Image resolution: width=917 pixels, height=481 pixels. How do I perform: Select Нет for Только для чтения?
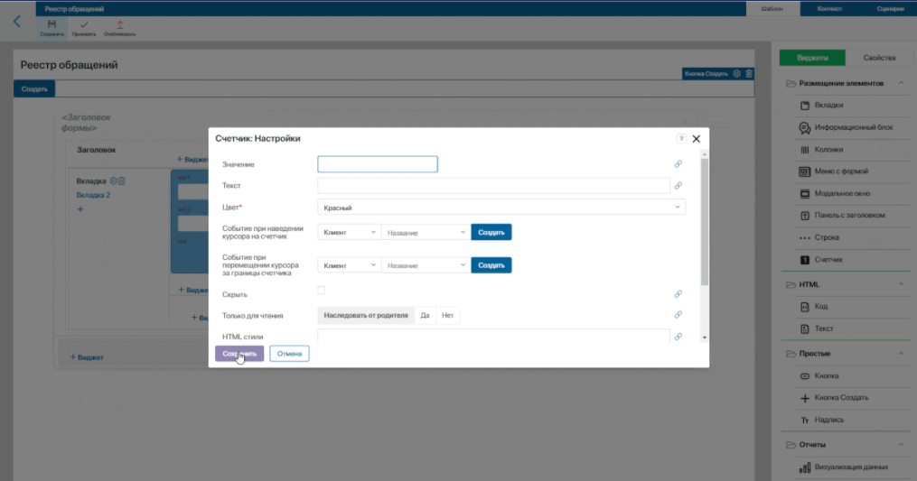(x=447, y=316)
